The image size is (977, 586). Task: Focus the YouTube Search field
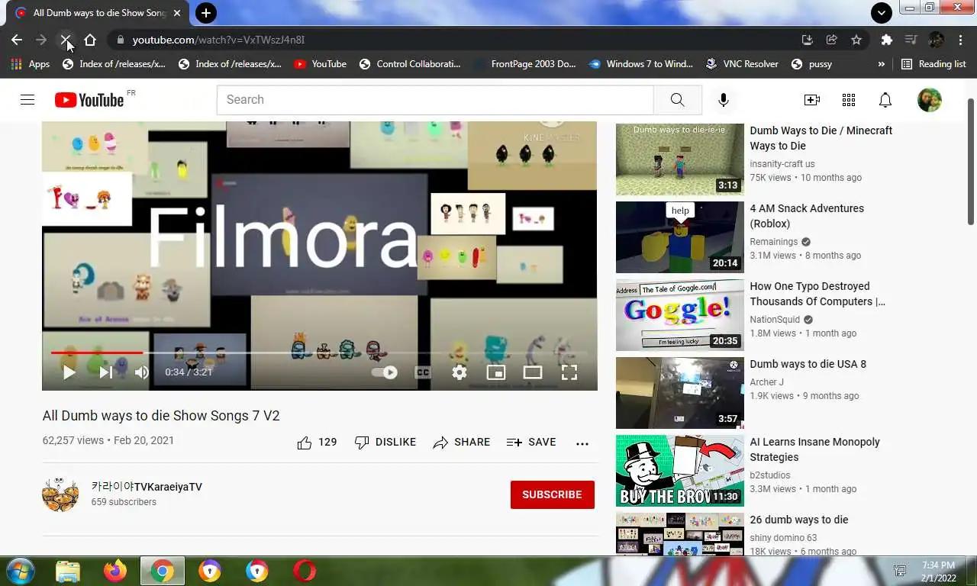(435, 100)
